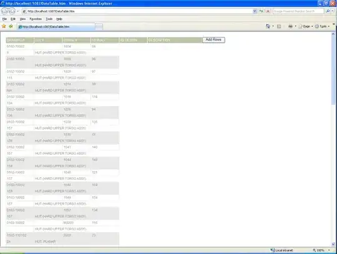Open the File menu

[x=4, y=19]
